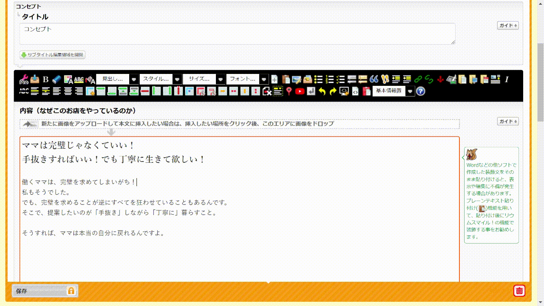Click the タイトル input field
The width and height of the screenshot is (544, 306).
(237, 34)
